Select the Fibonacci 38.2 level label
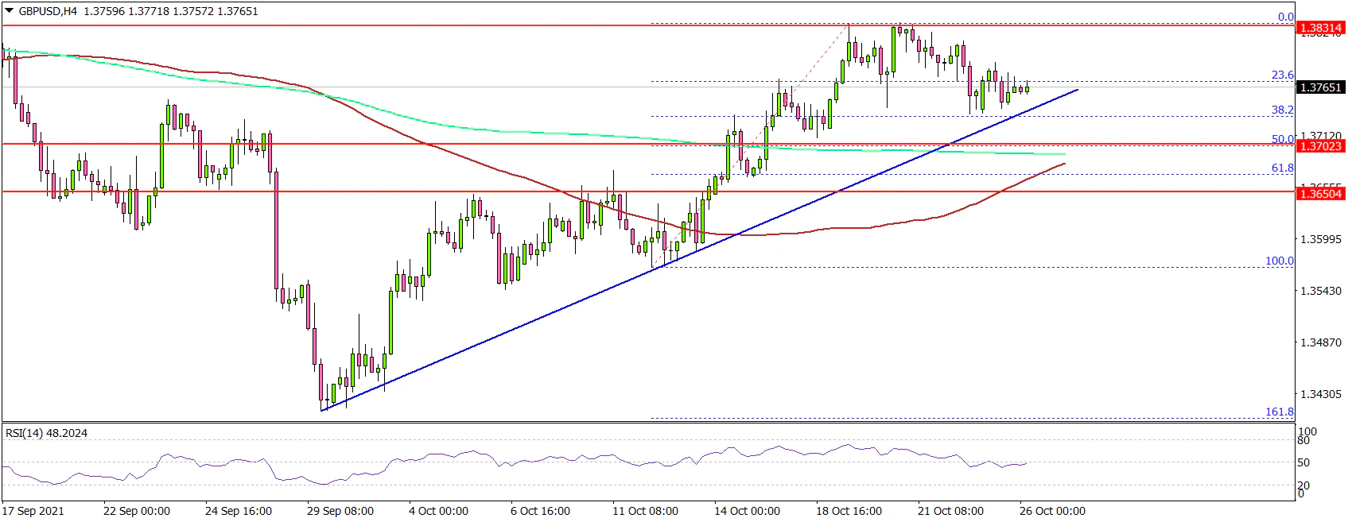This screenshot has width=1352, height=522. click(1282, 110)
